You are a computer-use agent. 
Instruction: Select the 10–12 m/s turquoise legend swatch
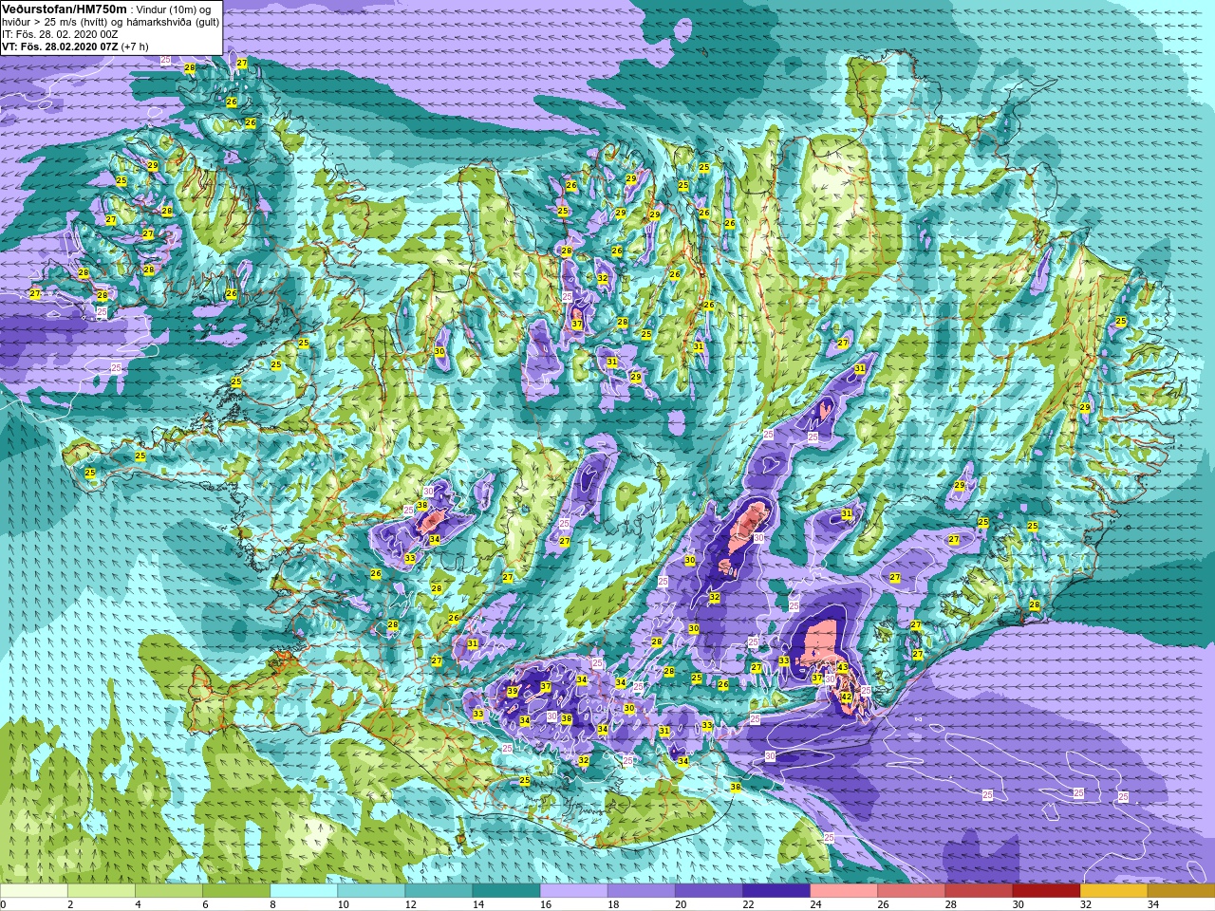pos(371,891)
